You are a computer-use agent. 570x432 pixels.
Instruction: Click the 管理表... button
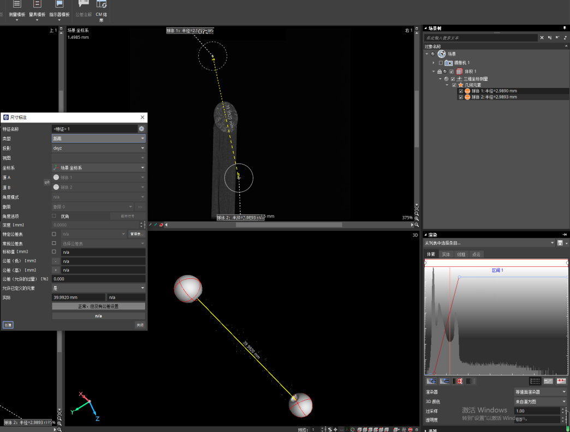point(136,234)
